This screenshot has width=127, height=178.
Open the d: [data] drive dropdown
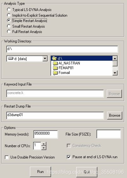45,58
